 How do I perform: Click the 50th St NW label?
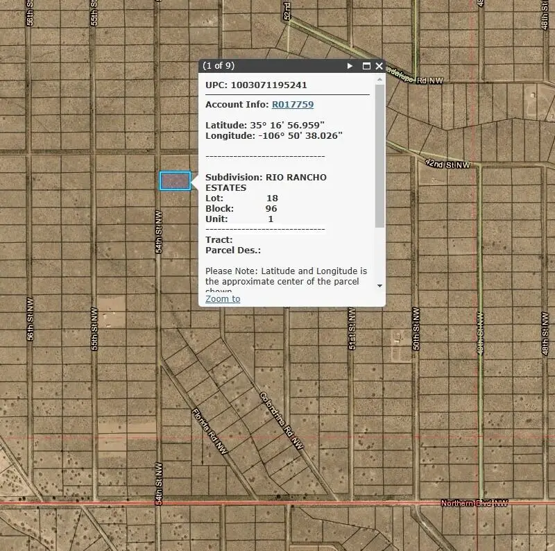click(416, 329)
